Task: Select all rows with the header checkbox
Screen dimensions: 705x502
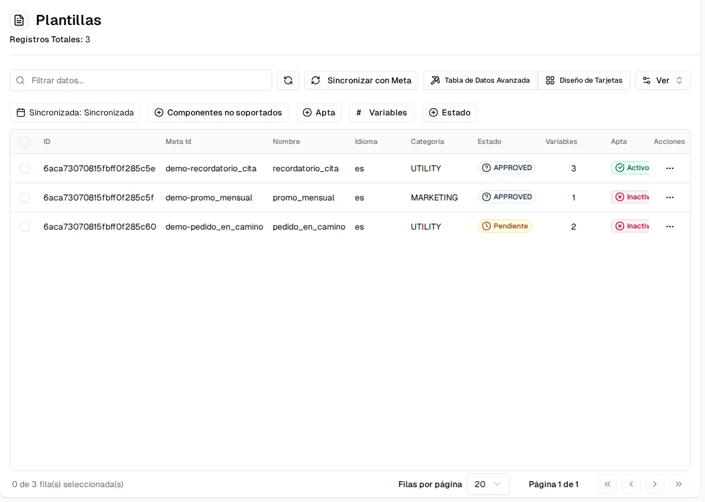Action: (24, 142)
